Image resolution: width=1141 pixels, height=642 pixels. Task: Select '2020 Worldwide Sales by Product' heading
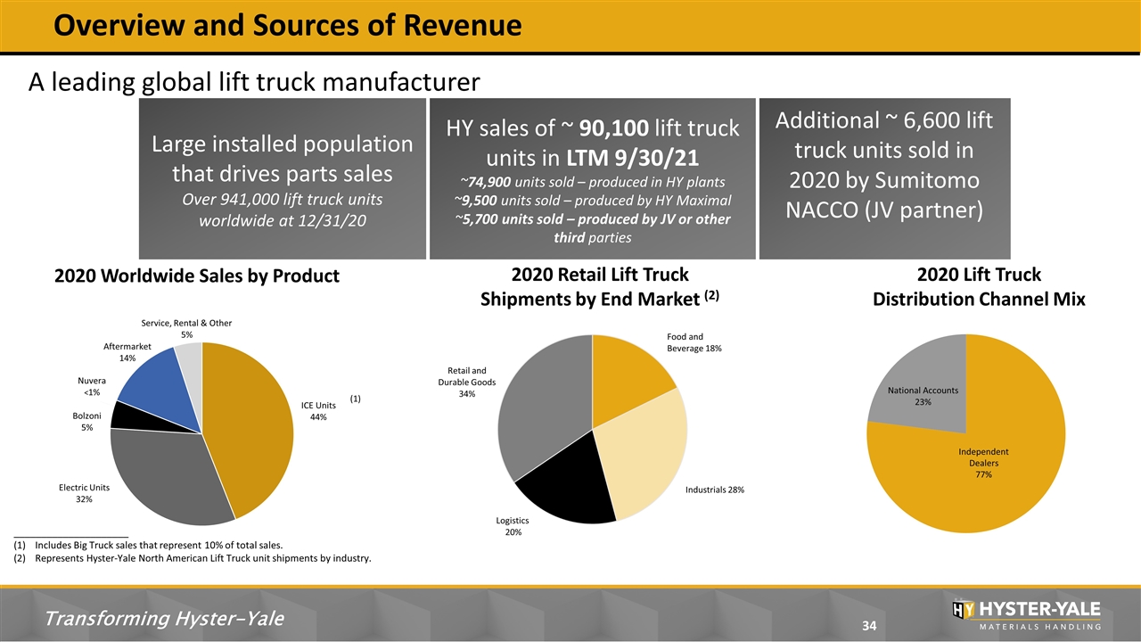[x=197, y=276]
